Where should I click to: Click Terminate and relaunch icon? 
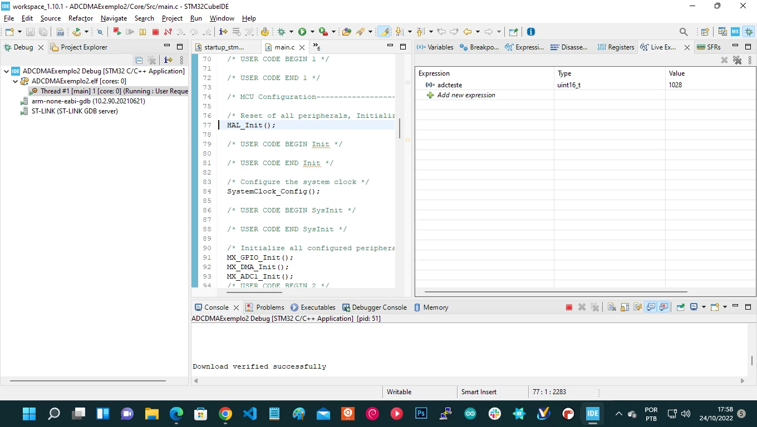[x=117, y=32]
